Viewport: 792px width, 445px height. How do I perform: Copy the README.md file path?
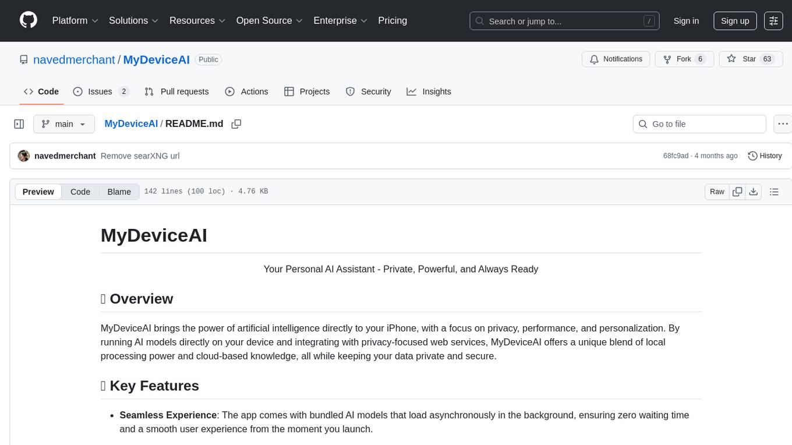tap(236, 124)
